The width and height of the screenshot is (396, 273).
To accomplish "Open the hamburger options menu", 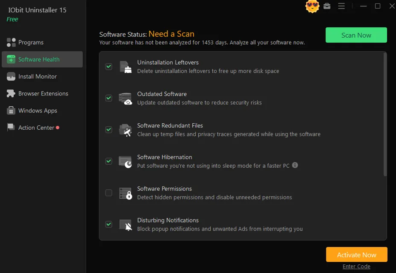I will pos(341,6).
